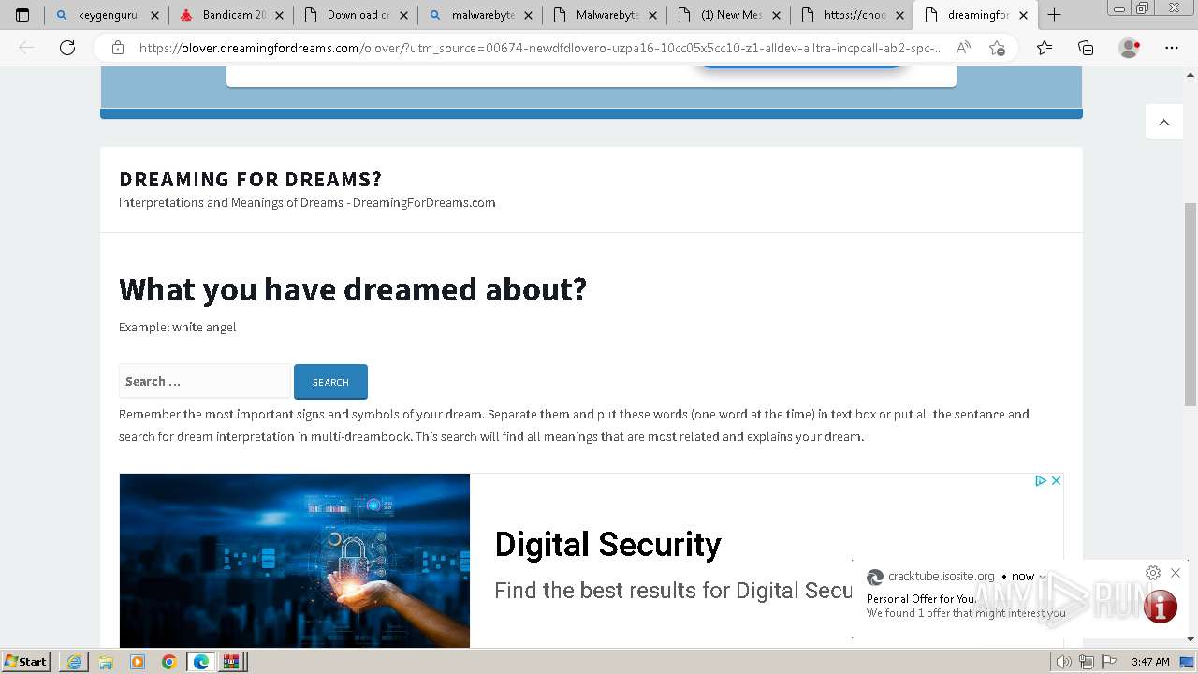
Task: Close the dreamingfor tab
Action: (x=1024, y=15)
